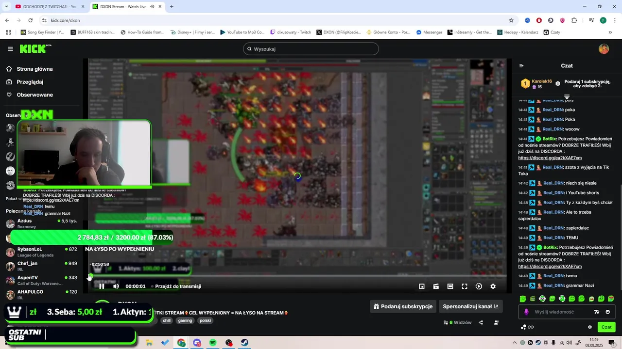Click the Karolek16 top gifter name
The width and height of the screenshot is (622, 349).
pos(542,81)
